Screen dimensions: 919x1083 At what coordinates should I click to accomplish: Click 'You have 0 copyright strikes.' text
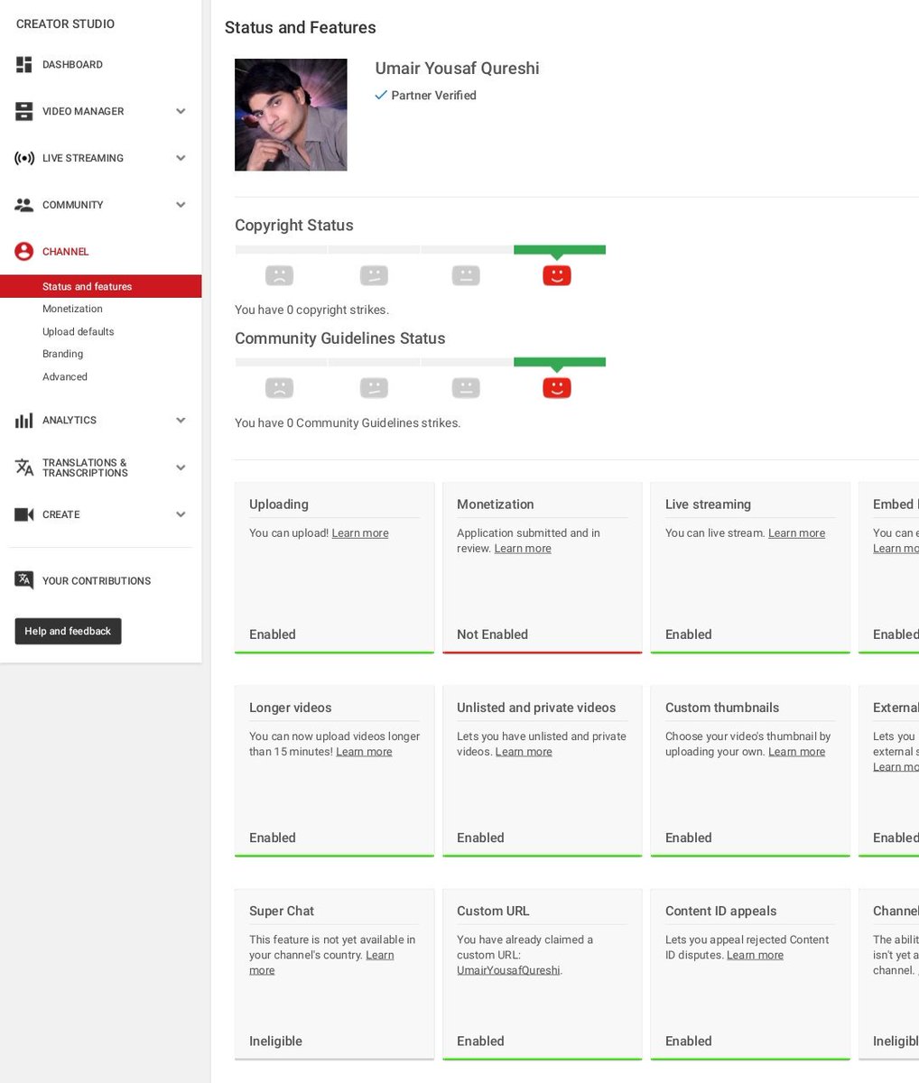point(311,310)
